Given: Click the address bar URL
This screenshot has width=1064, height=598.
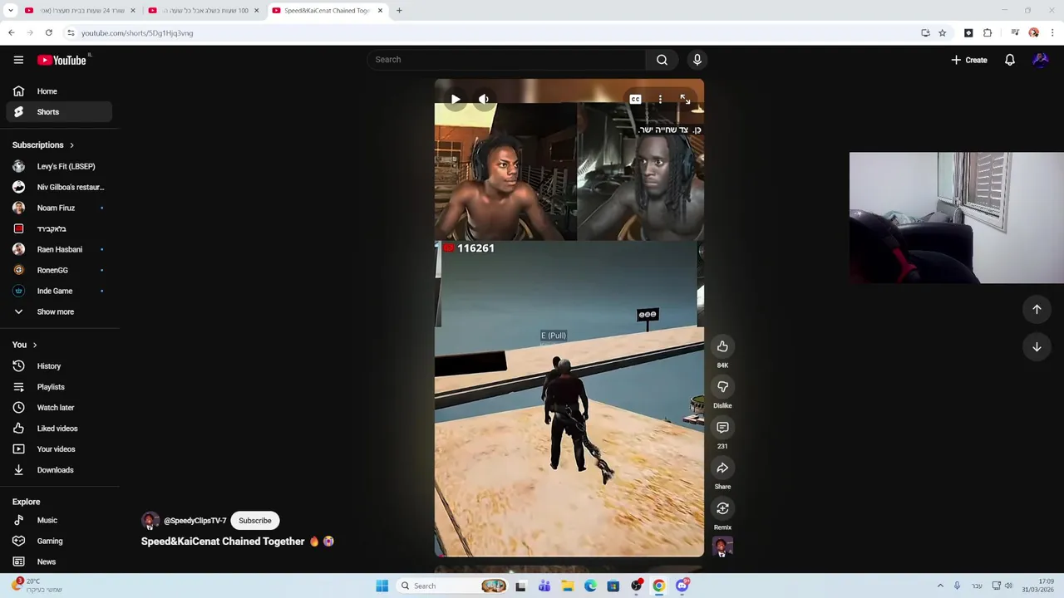Looking at the screenshot, I should pos(137,33).
